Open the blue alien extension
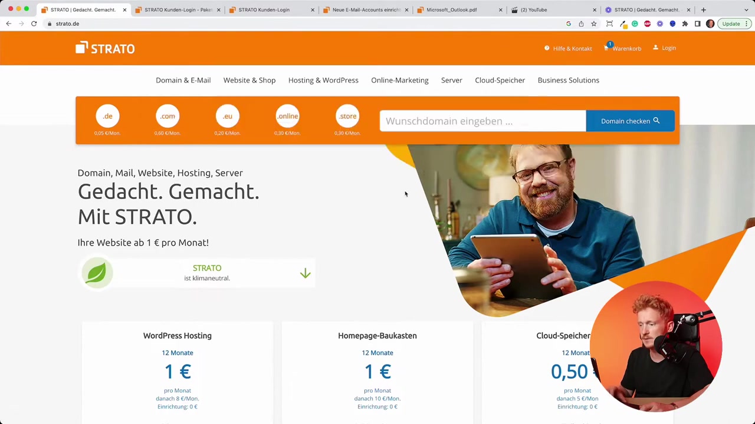The width and height of the screenshot is (755, 424). 672,24
